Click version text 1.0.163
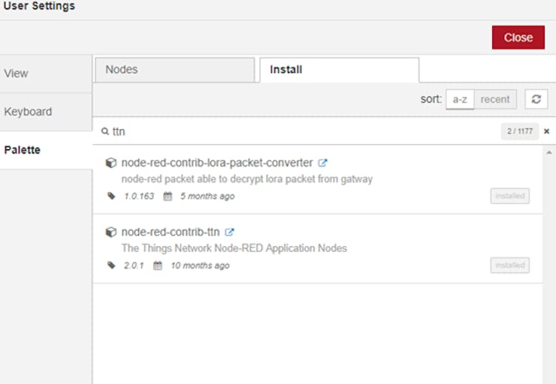This screenshot has height=384, width=556. click(x=139, y=196)
